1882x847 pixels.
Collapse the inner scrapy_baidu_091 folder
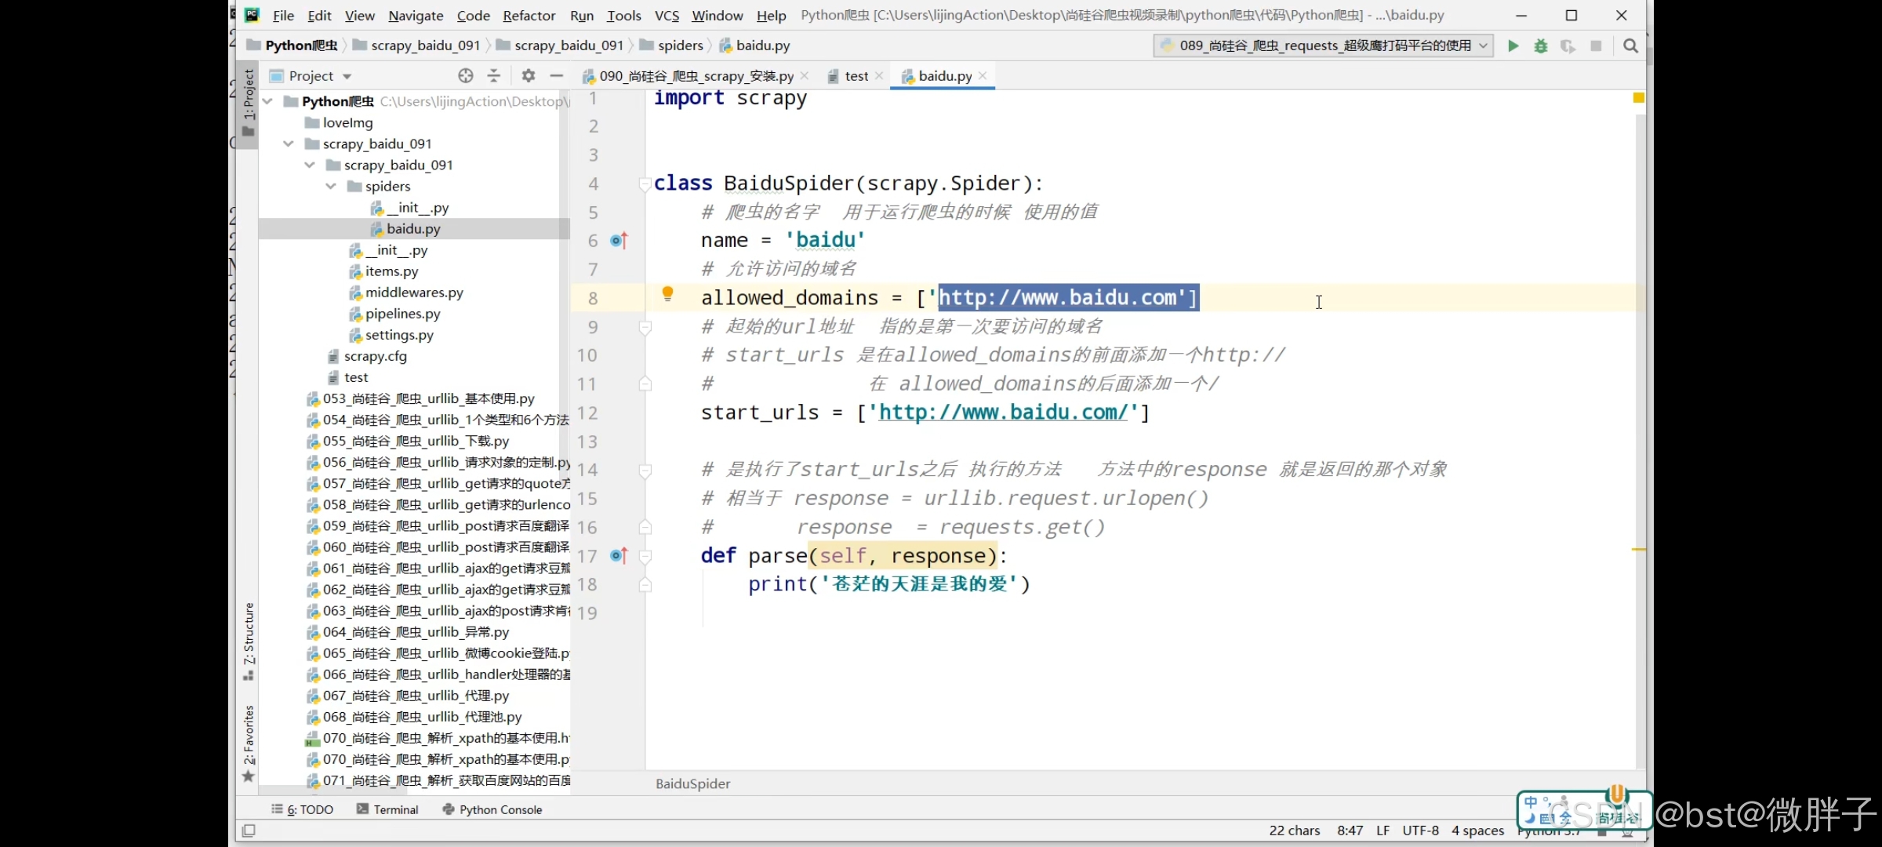(310, 165)
